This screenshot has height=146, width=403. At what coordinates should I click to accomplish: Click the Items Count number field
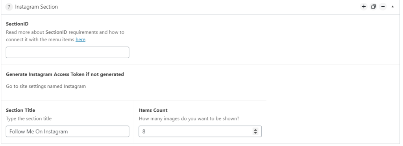pyautogui.click(x=200, y=131)
